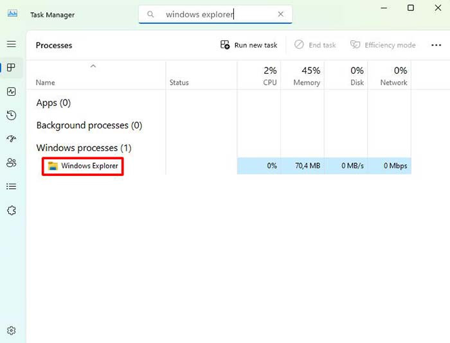Open the App history page icon
This screenshot has height=343, width=450.
click(11, 115)
